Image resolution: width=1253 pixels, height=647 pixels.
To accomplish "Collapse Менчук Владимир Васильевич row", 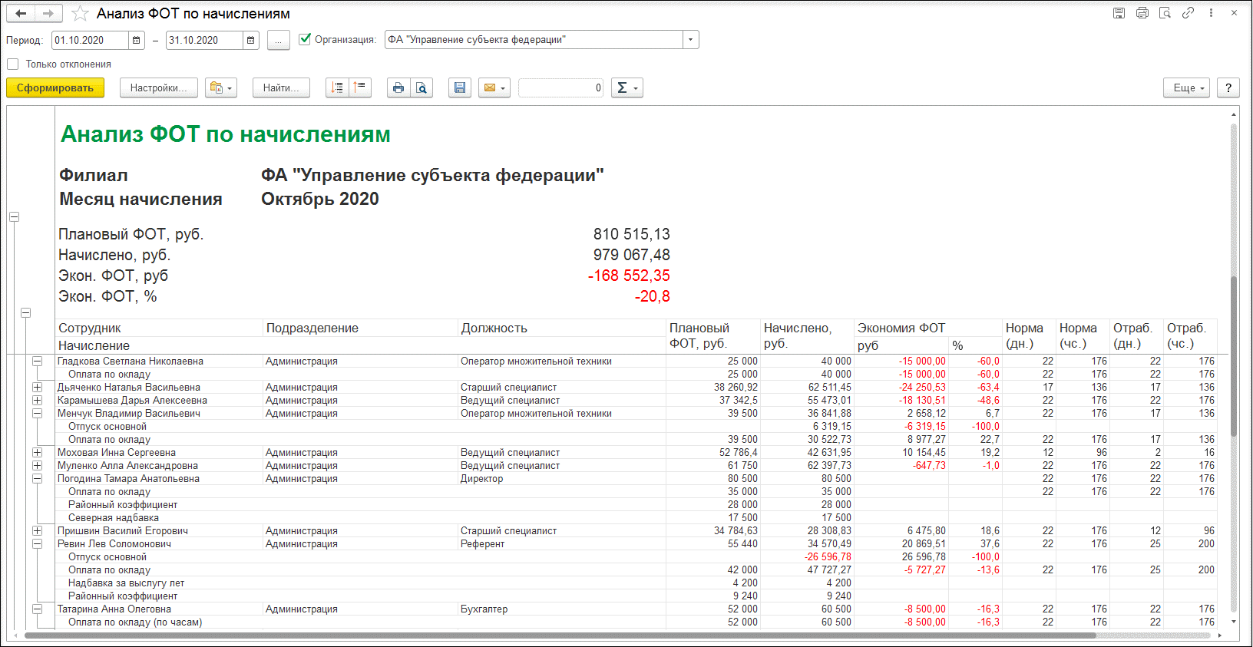I will click(37, 413).
